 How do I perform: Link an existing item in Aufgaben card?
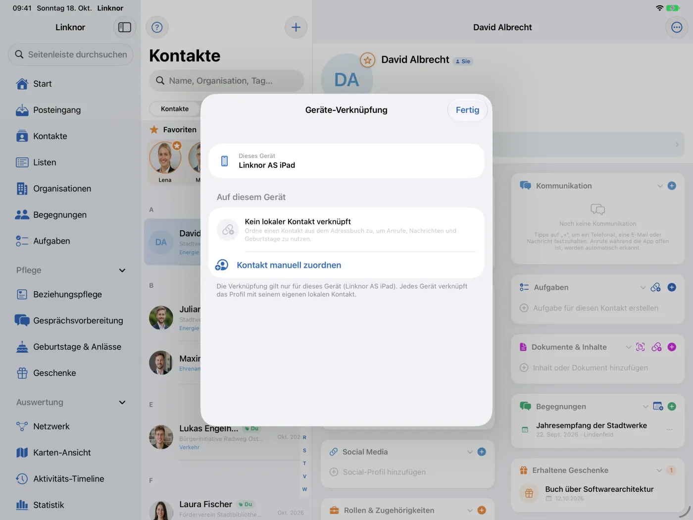(656, 287)
